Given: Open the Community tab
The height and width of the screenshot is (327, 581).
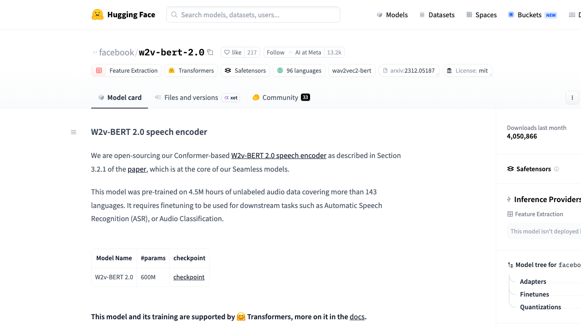Looking at the screenshot, I should click(x=281, y=98).
